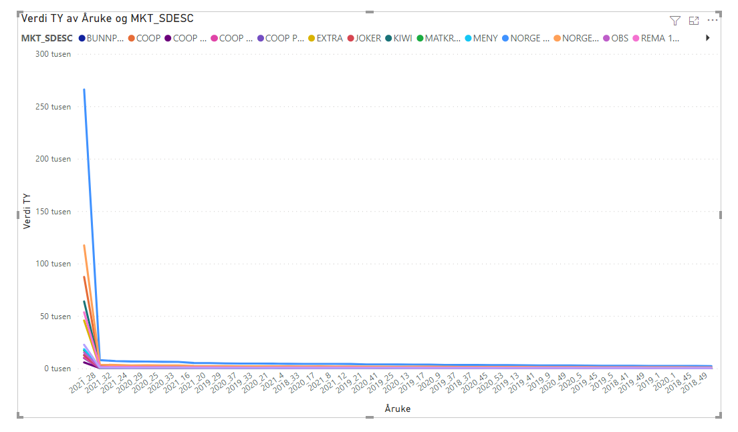Click the orange COOP legend swatch
738x432 pixels.
pyautogui.click(x=131, y=39)
